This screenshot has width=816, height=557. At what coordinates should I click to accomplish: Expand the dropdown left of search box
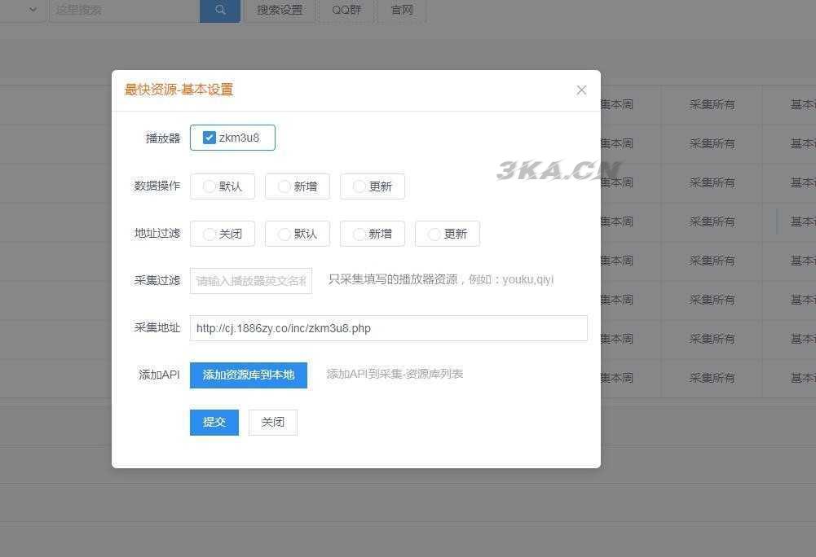pos(33,11)
